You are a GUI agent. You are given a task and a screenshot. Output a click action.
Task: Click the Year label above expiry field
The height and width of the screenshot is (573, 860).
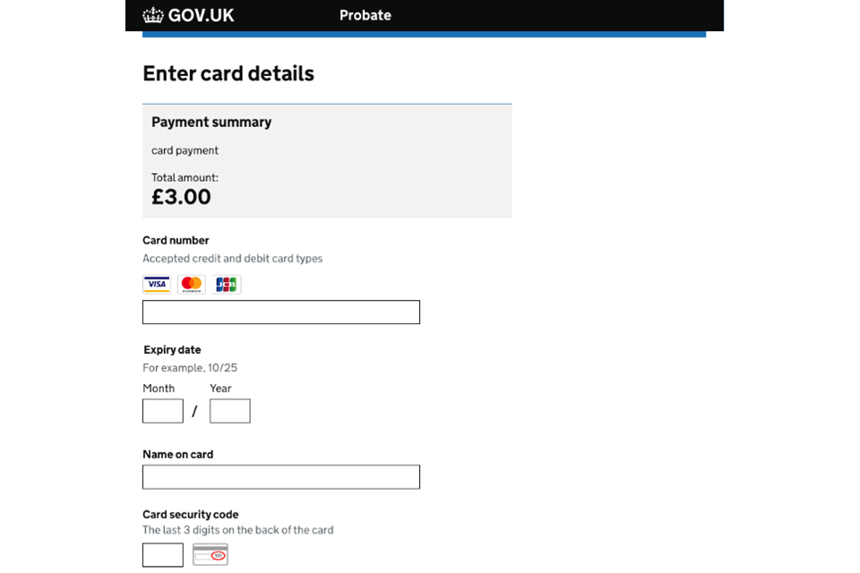(x=220, y=389)
